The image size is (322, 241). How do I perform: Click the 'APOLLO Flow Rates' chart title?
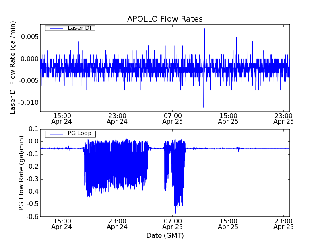[x=165, y=19]
